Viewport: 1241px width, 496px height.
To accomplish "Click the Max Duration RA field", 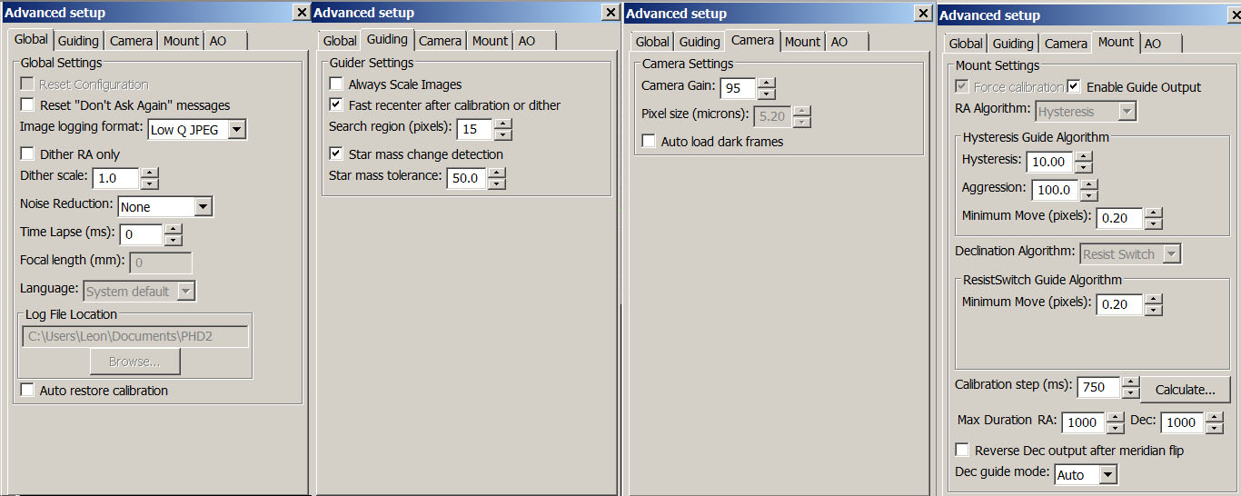I will tap(1082, 422).
